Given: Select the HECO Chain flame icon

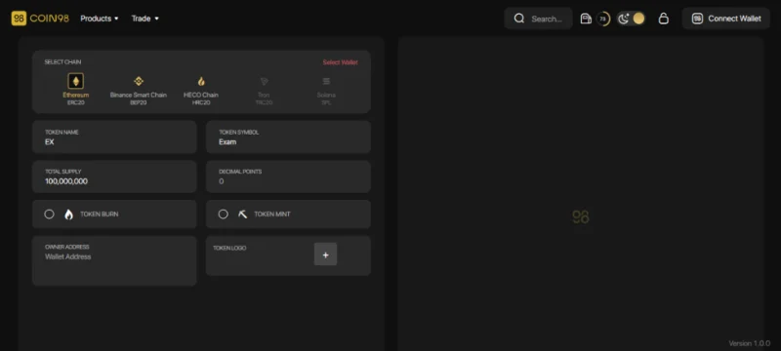Looking at the screenshot, I should pyautogui.click(x=201, y=81).
